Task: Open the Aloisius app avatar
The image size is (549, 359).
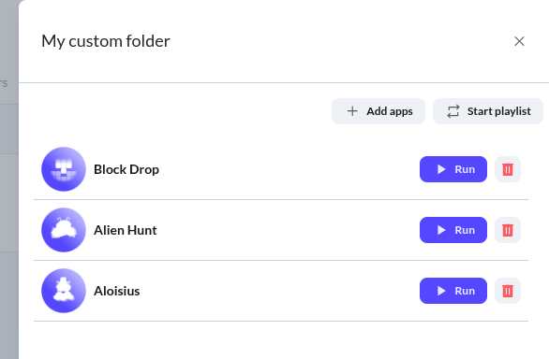Action: tap(64, 291)
